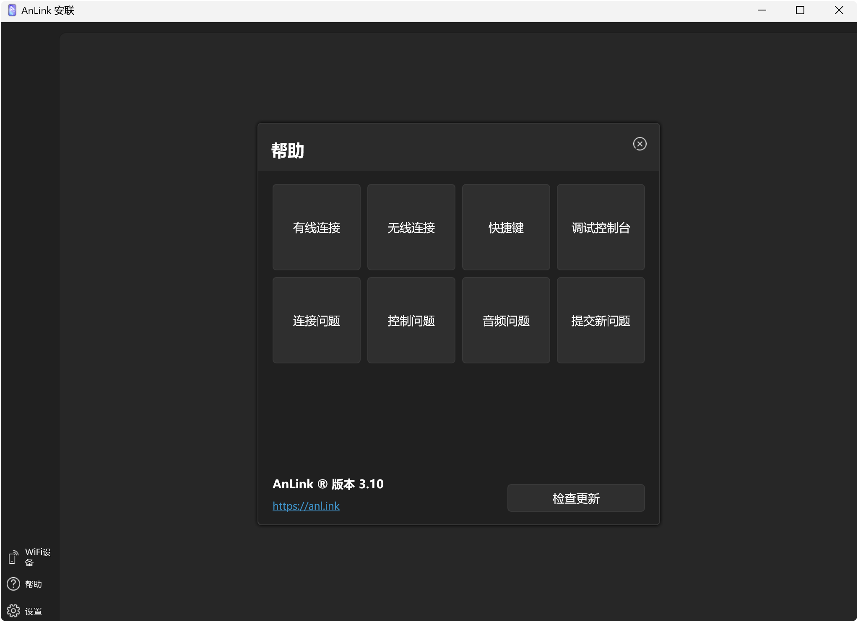Select the question-mark icon beside 帮助 label
This screenshot has width=858, height=622.
tap(13, 583)
